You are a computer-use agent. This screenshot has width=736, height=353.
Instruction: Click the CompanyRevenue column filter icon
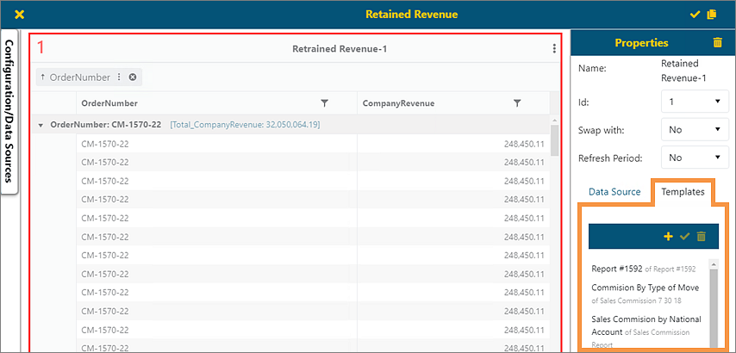click(x=517, y=103)
